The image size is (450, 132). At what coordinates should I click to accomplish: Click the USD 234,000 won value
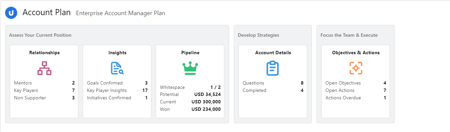click(x=206, y=109)
